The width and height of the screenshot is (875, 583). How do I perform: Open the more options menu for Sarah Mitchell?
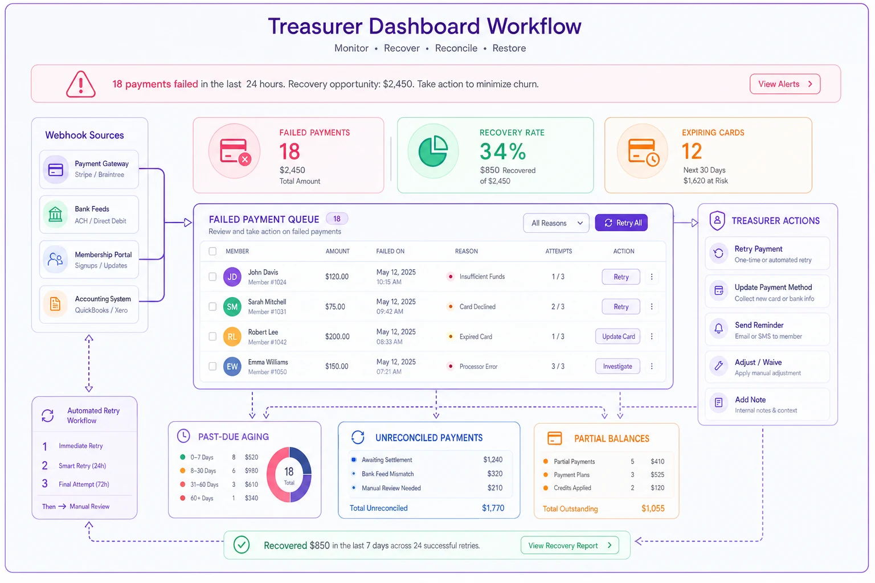point(652,306)
